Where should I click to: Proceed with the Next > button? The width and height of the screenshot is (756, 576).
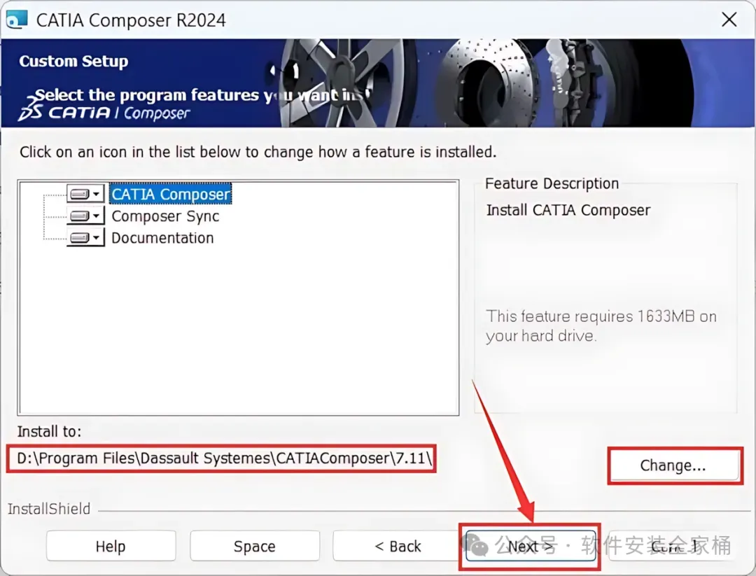point(531,547)
